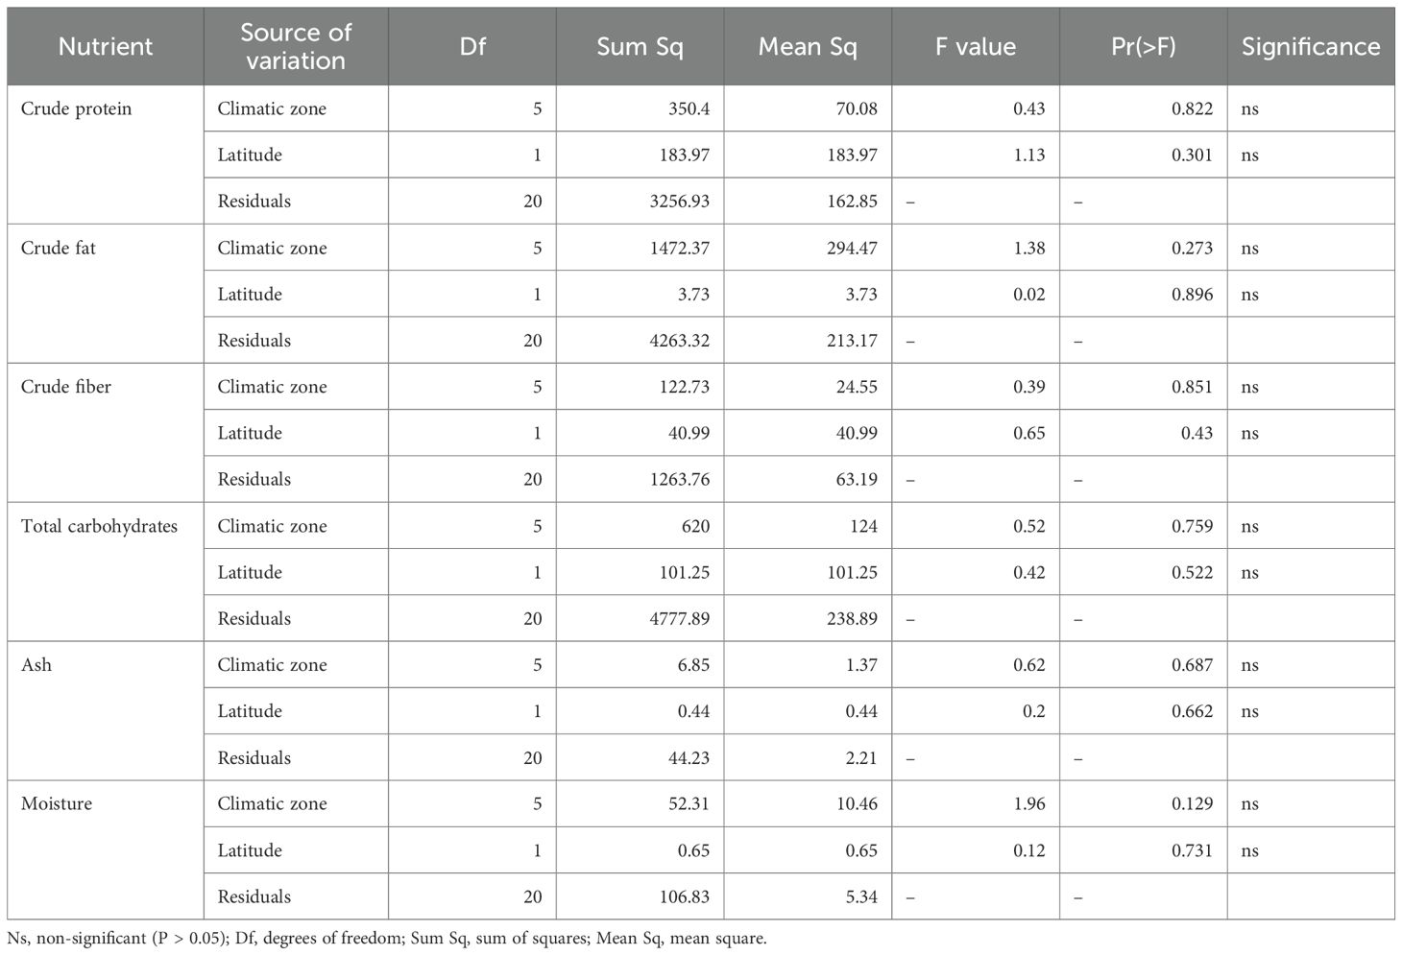This screenshot has width=1402, height=955.
Task: Click the 1.96 F value cell
Action: pos(1028,803)
